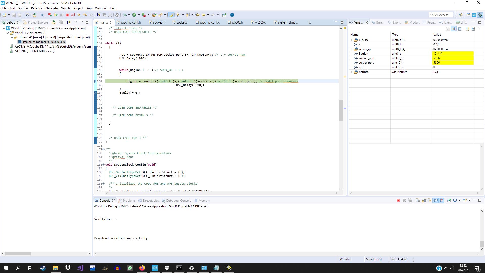The height and width of the screenshot is (273, 485).
Task: Collapse all variables in Variables view
Action: (x=460, y=29)
